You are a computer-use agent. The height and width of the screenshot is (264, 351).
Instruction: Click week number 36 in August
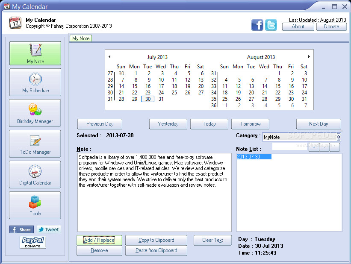point(214,106)
